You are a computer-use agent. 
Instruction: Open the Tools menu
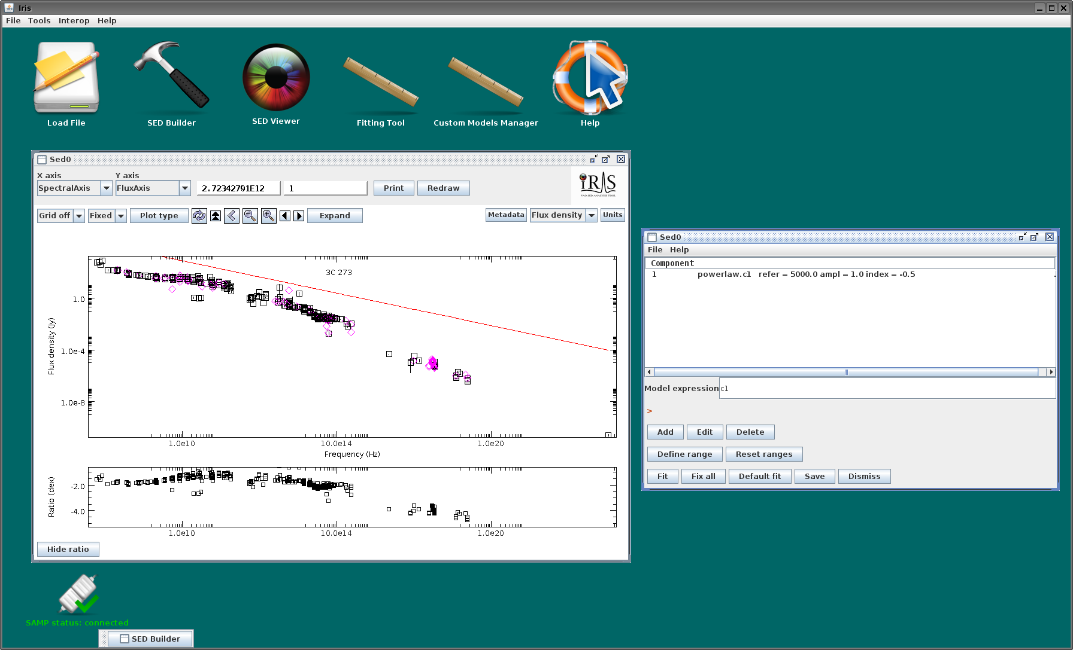point(39,20)
